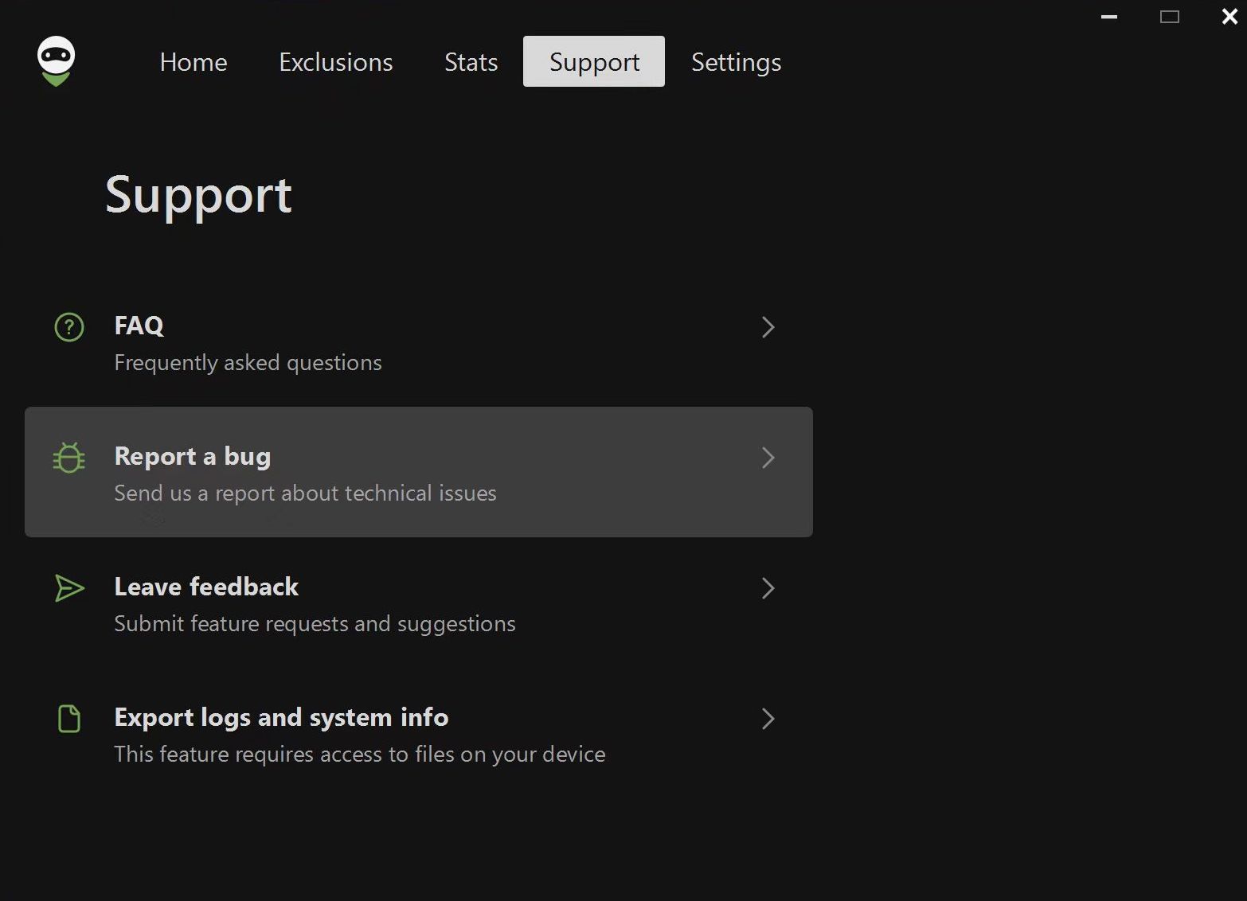The width and height of the screenshot is (1247, 901).
Task: Open the Export logs chevron arrow
Action: (x=768, y=719)
